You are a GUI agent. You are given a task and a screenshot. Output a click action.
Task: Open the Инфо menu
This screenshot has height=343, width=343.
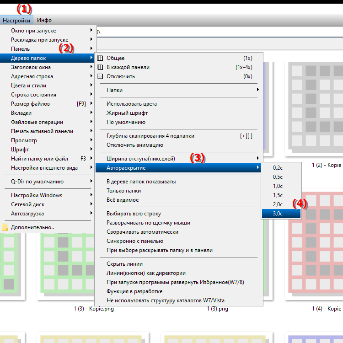(44, 20)
